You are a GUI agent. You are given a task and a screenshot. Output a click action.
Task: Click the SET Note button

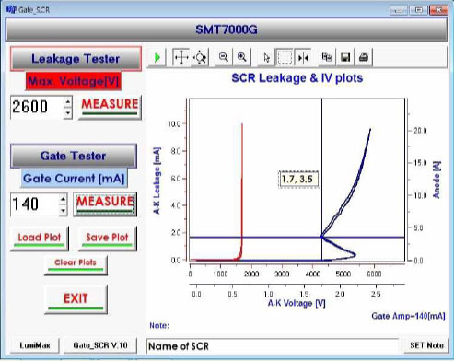click(x=427, y=345)
